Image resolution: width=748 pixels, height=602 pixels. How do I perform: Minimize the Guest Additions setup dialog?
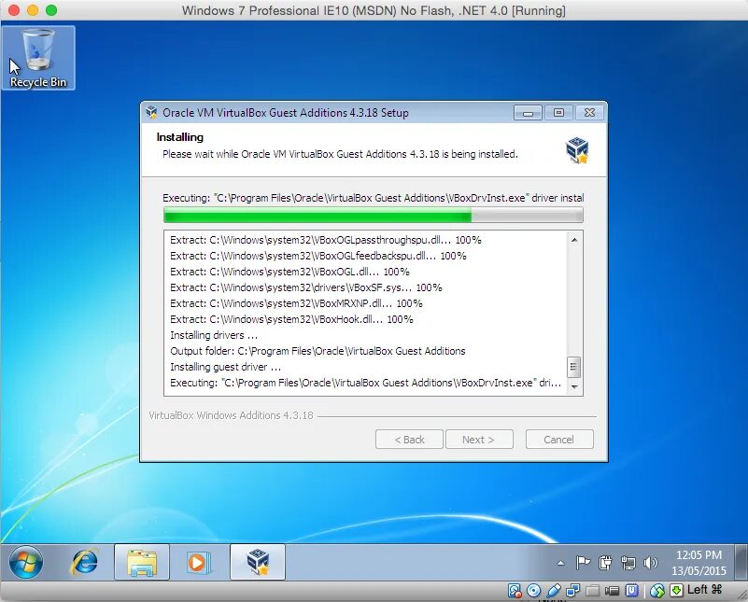528,113
